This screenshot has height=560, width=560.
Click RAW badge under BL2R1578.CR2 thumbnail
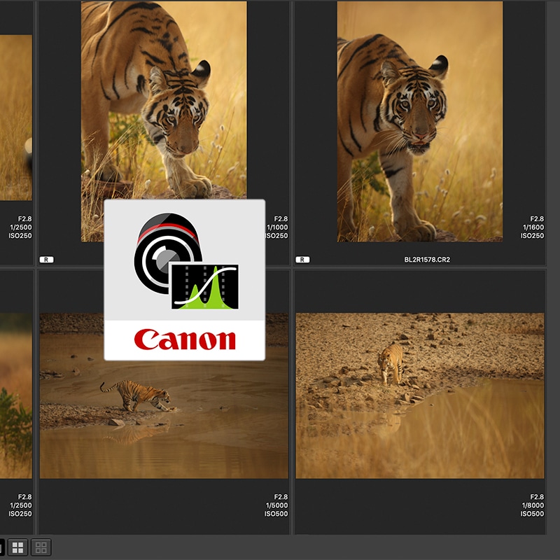tap(302, 260)
